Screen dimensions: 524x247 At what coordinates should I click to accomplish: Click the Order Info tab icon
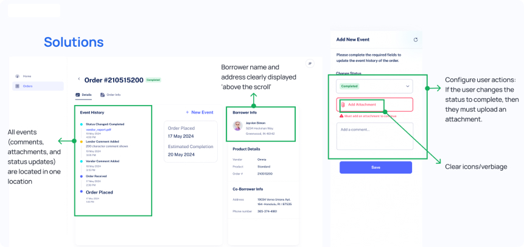[x=102, y=95]
